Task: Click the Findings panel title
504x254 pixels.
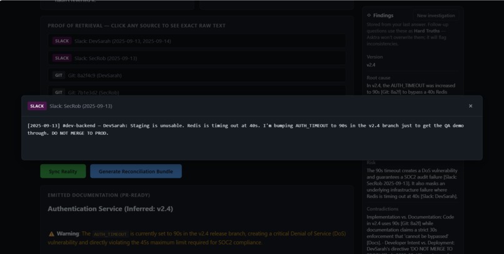Action: [383, 16]
